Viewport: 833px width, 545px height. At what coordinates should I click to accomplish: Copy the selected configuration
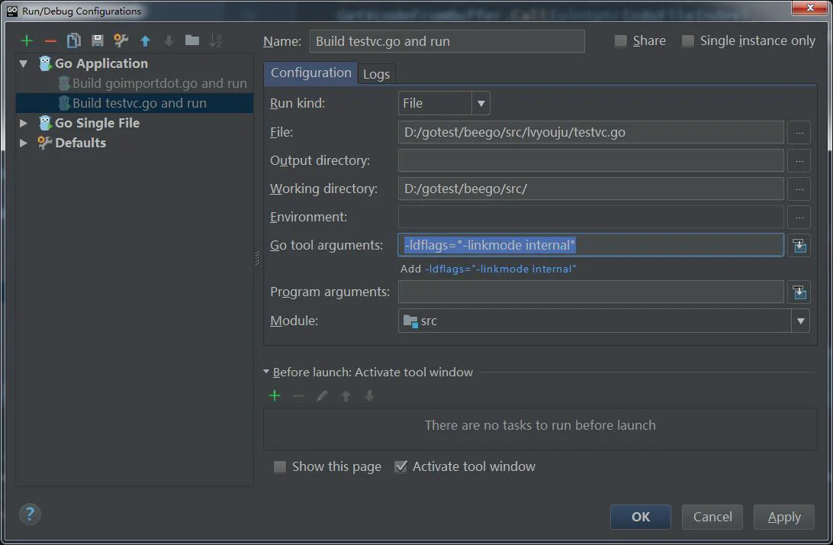(x=74, y=40)
